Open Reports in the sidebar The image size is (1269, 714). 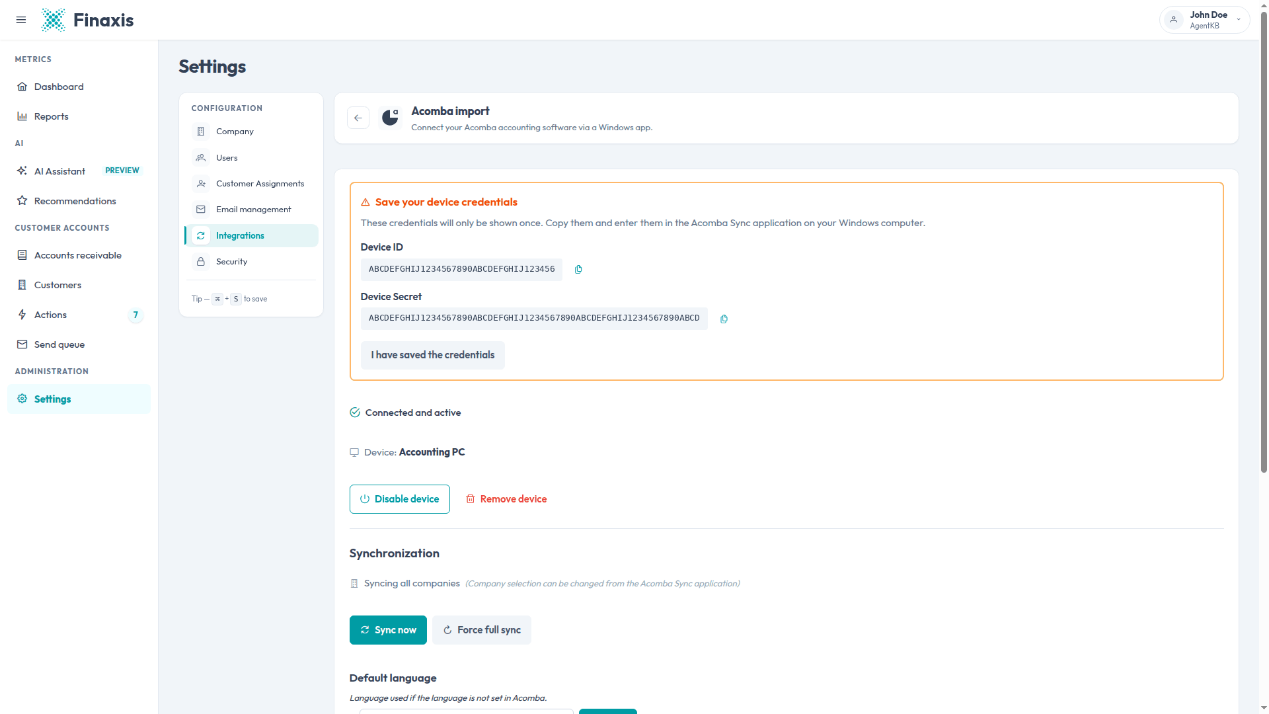point(79,116)
